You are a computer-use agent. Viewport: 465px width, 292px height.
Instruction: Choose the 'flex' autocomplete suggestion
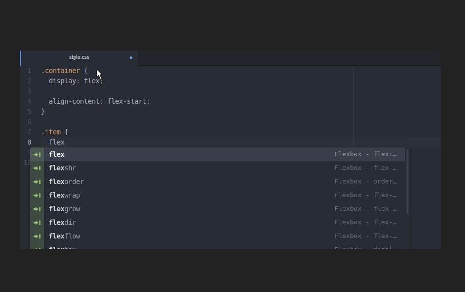pyautogui.click(x=218, y=154)
